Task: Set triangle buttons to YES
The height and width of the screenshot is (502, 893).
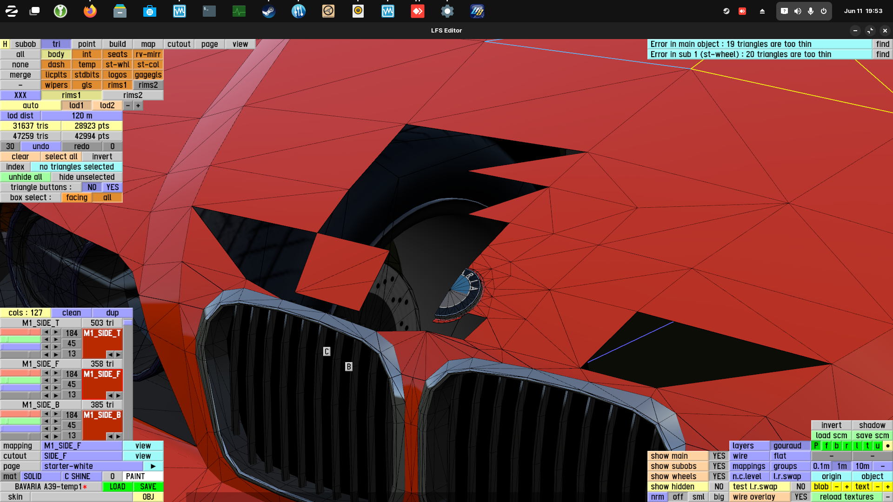Action: point(113,187)
